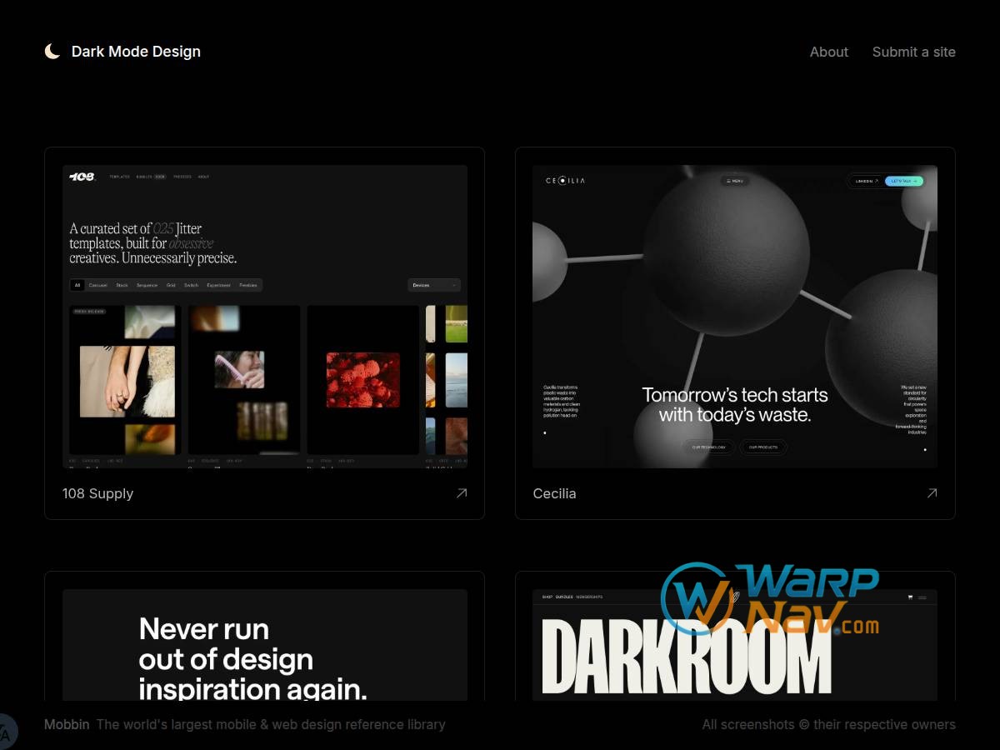1000x750 pixels.
Task: Click the OUR PRODUCTS button
Action: point(763,447)
